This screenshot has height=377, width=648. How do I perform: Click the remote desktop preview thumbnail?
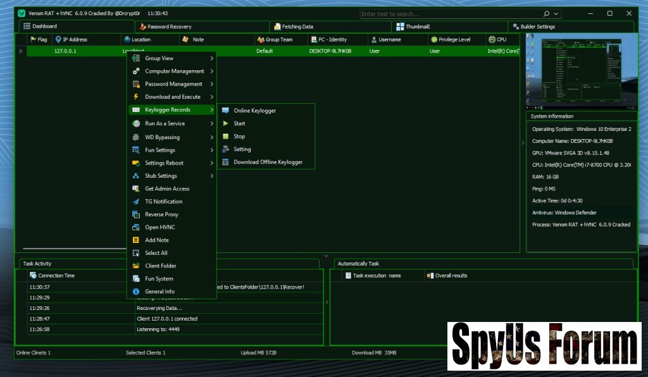(x=581, y=71)
